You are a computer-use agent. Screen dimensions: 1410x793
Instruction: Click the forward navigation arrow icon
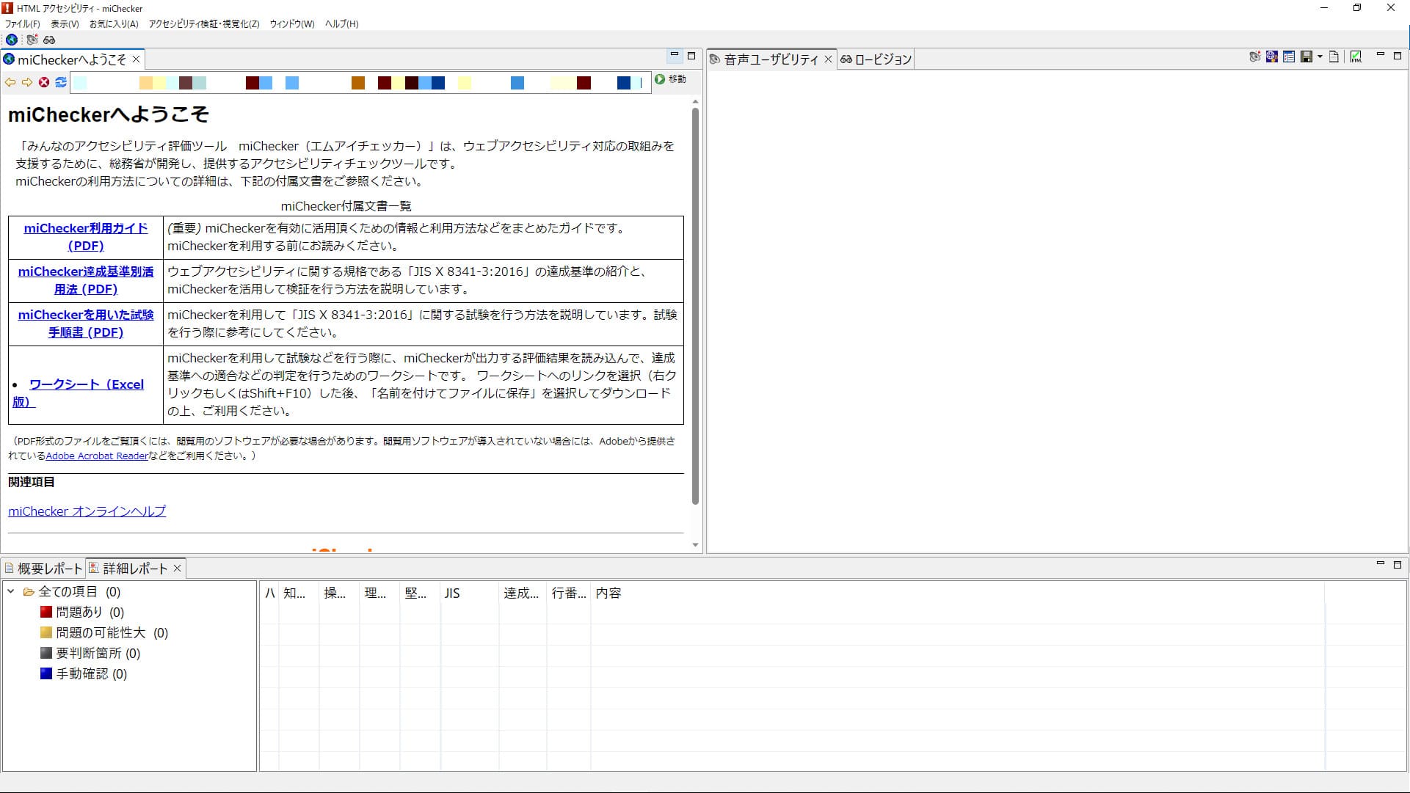[27, 83]
